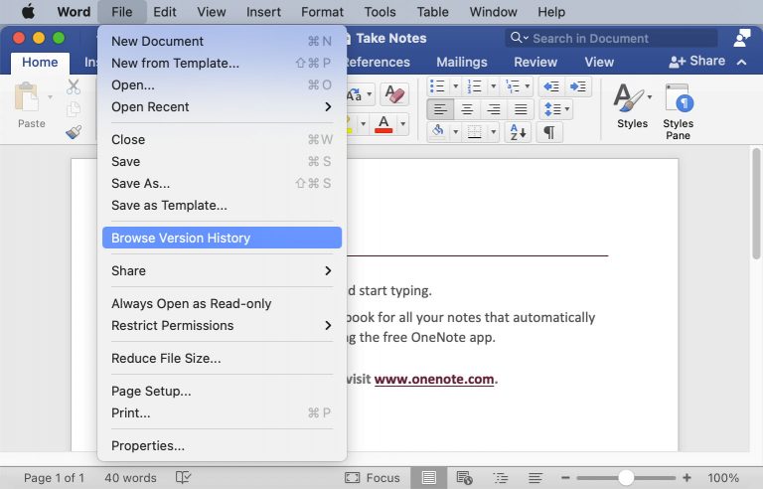Click the Multilevel list icon
The image size is (763, 489).
click(513, 86)
